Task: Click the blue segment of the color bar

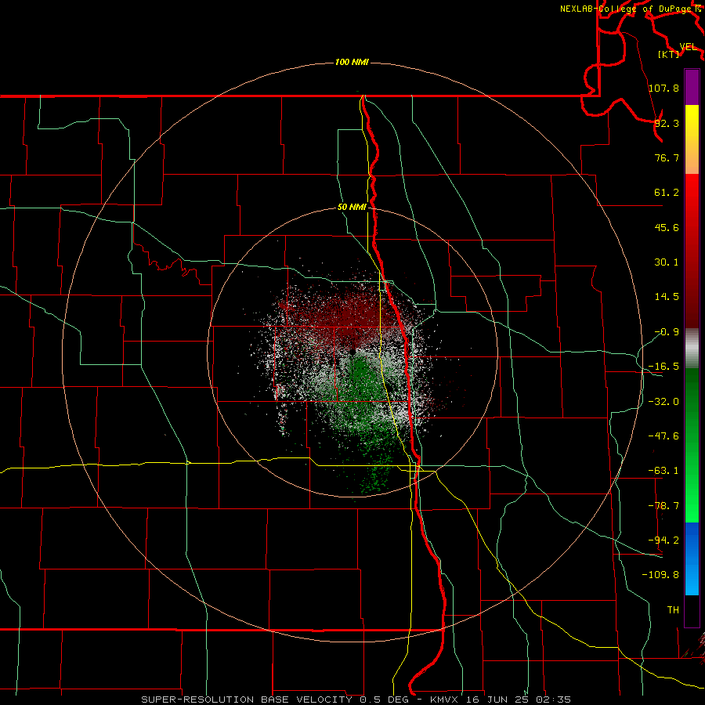Action: pyautogui.click(x=692, y=559)
